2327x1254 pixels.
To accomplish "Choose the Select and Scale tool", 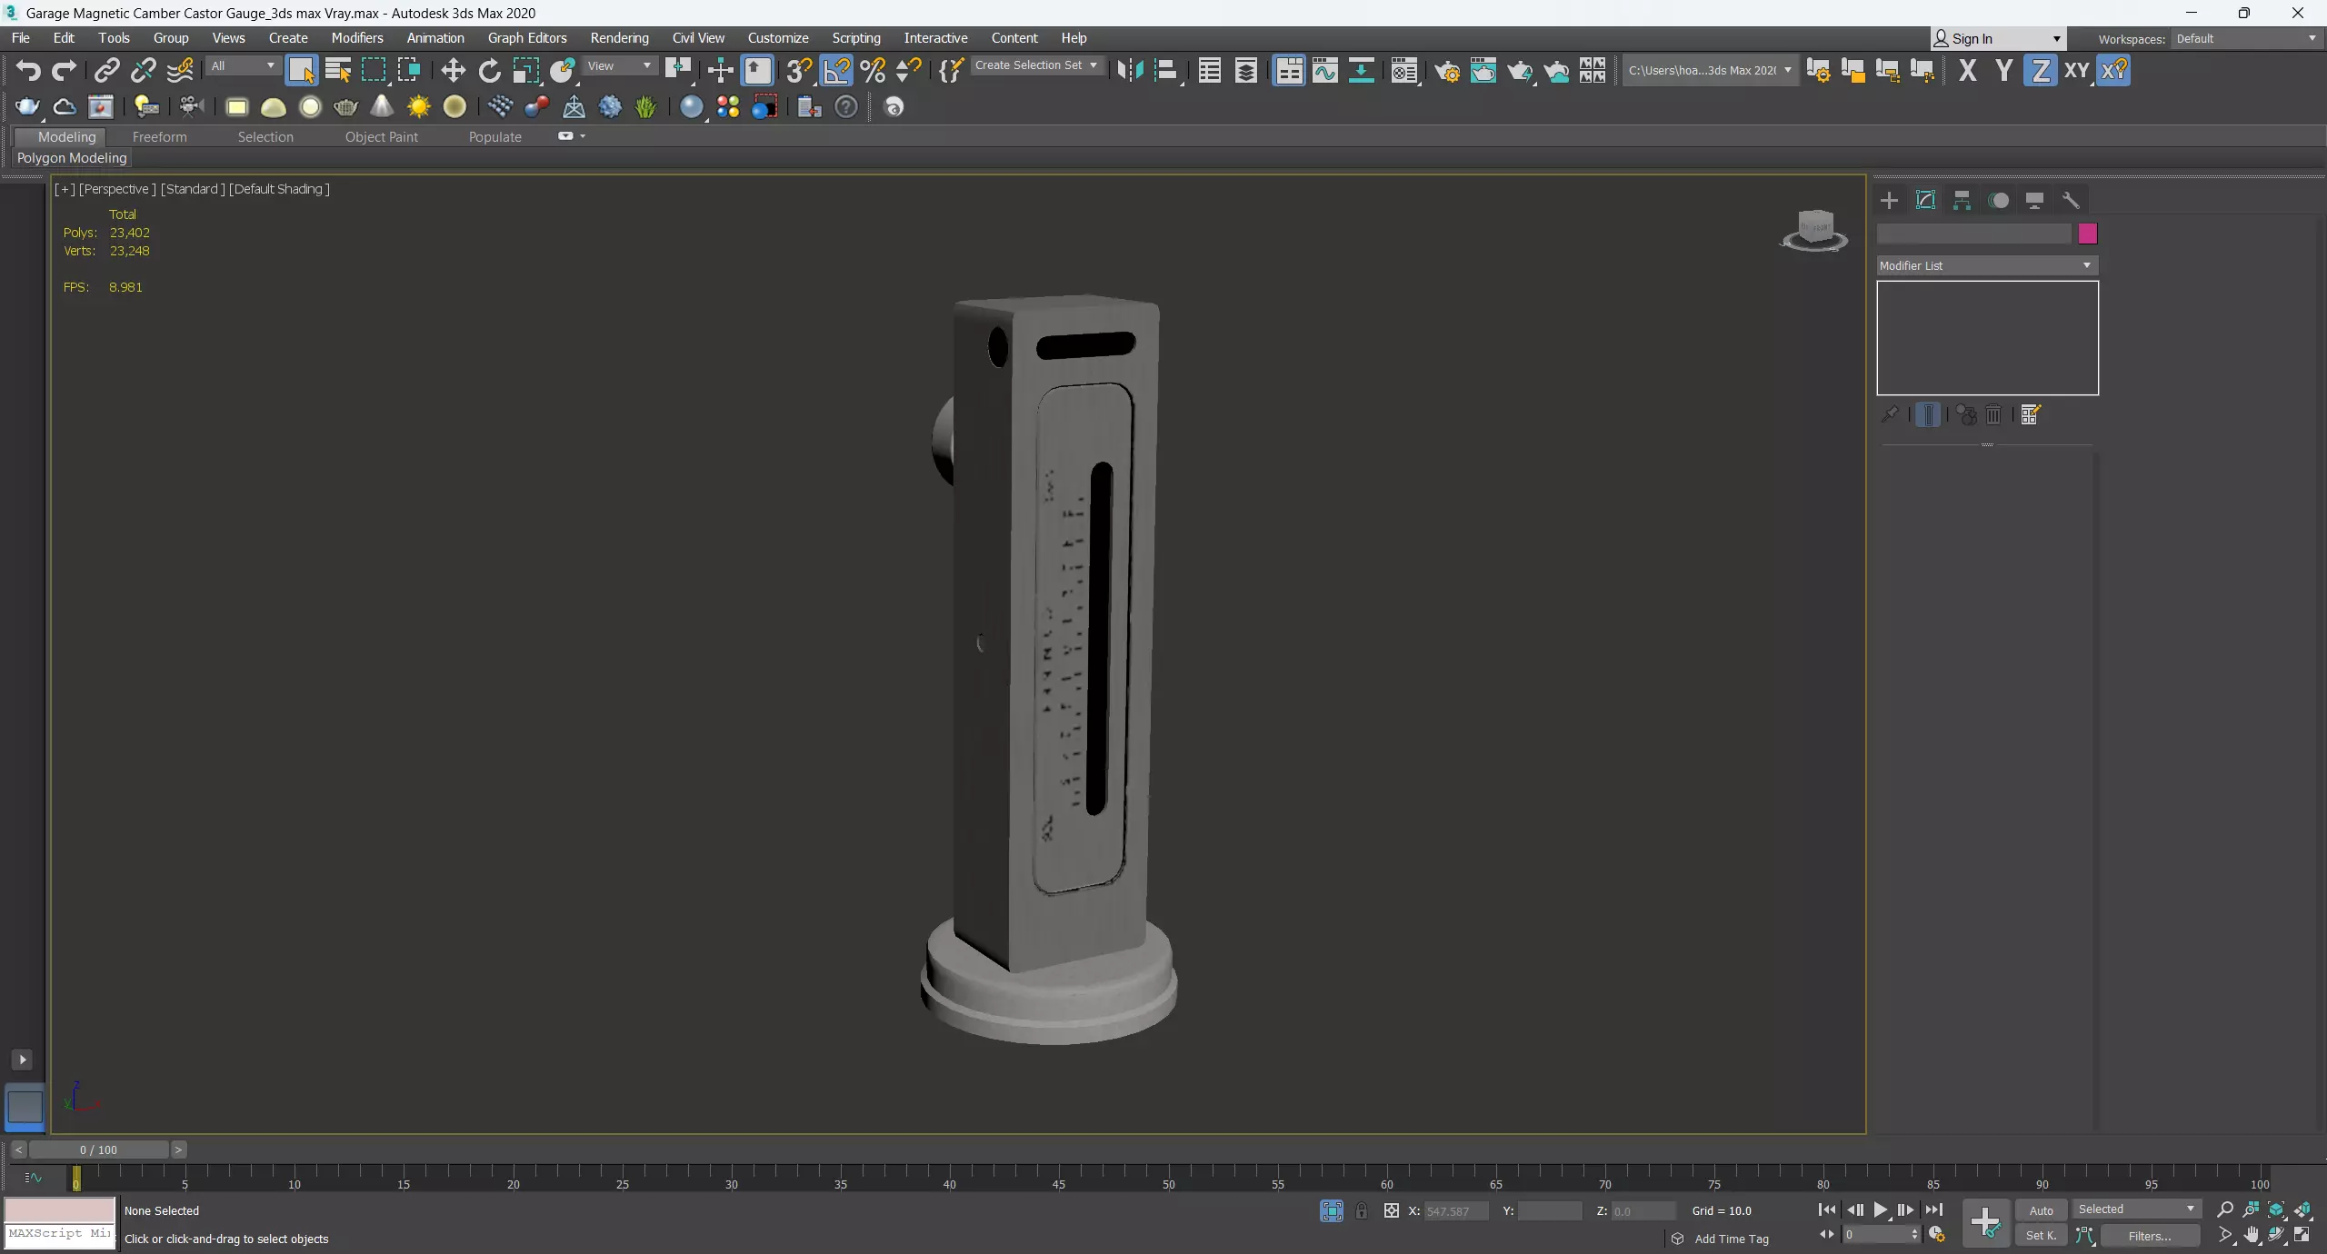I will pos(525,70).
